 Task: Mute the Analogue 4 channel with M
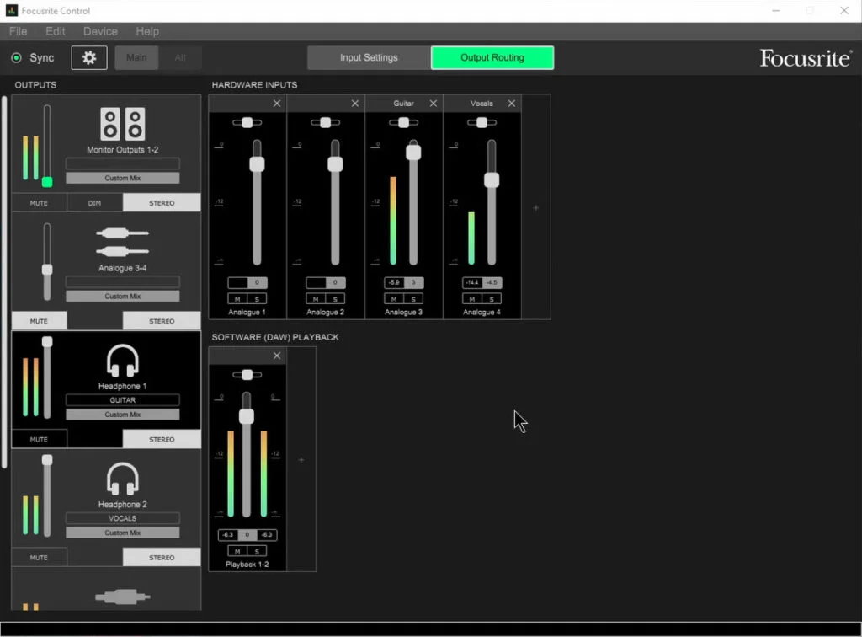[471, 299]
